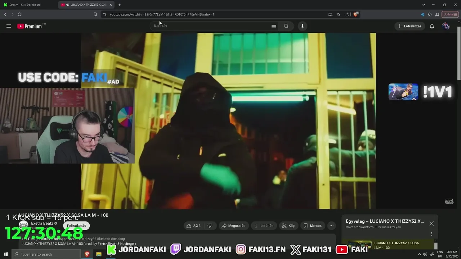Screen dimensions: 461x259
Task: Like the video showing 2,3 E
Action: 193,226
